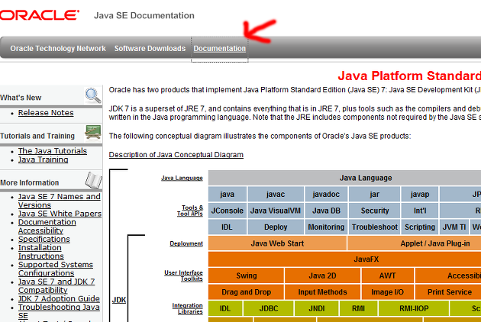
Task: Select the javap tool cell
Action: [420, 194]
